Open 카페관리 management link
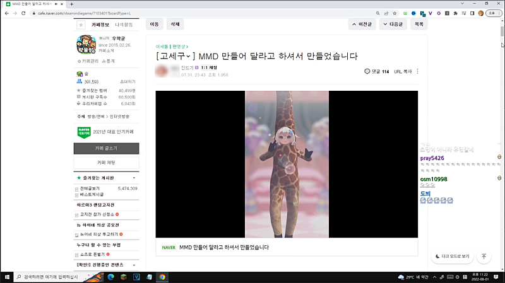The height and width of the screenshot is (283, 505). click(88, 61)
